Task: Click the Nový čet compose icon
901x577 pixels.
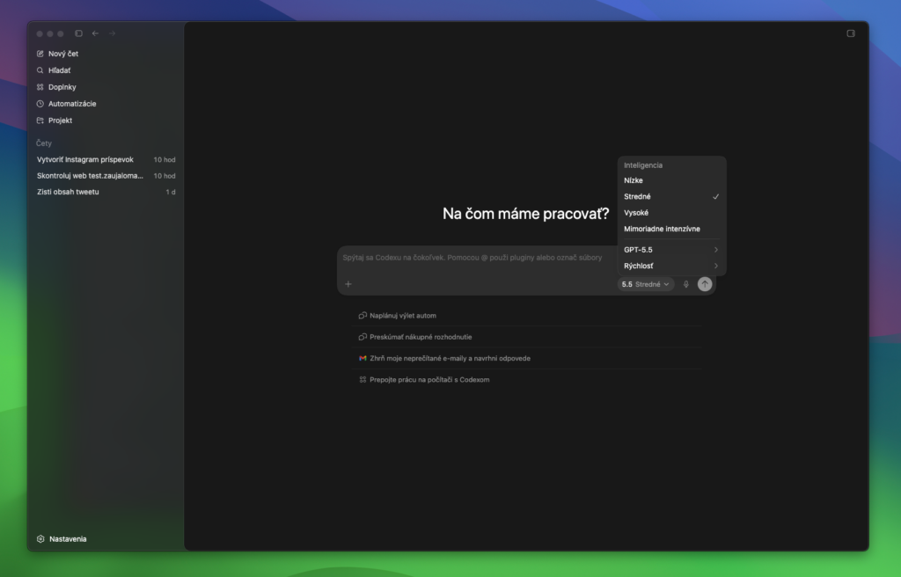Action: tap(40, 54)
